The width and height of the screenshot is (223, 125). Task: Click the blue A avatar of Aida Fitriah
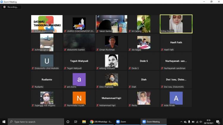pyautogui.click(x=176, y=98)
